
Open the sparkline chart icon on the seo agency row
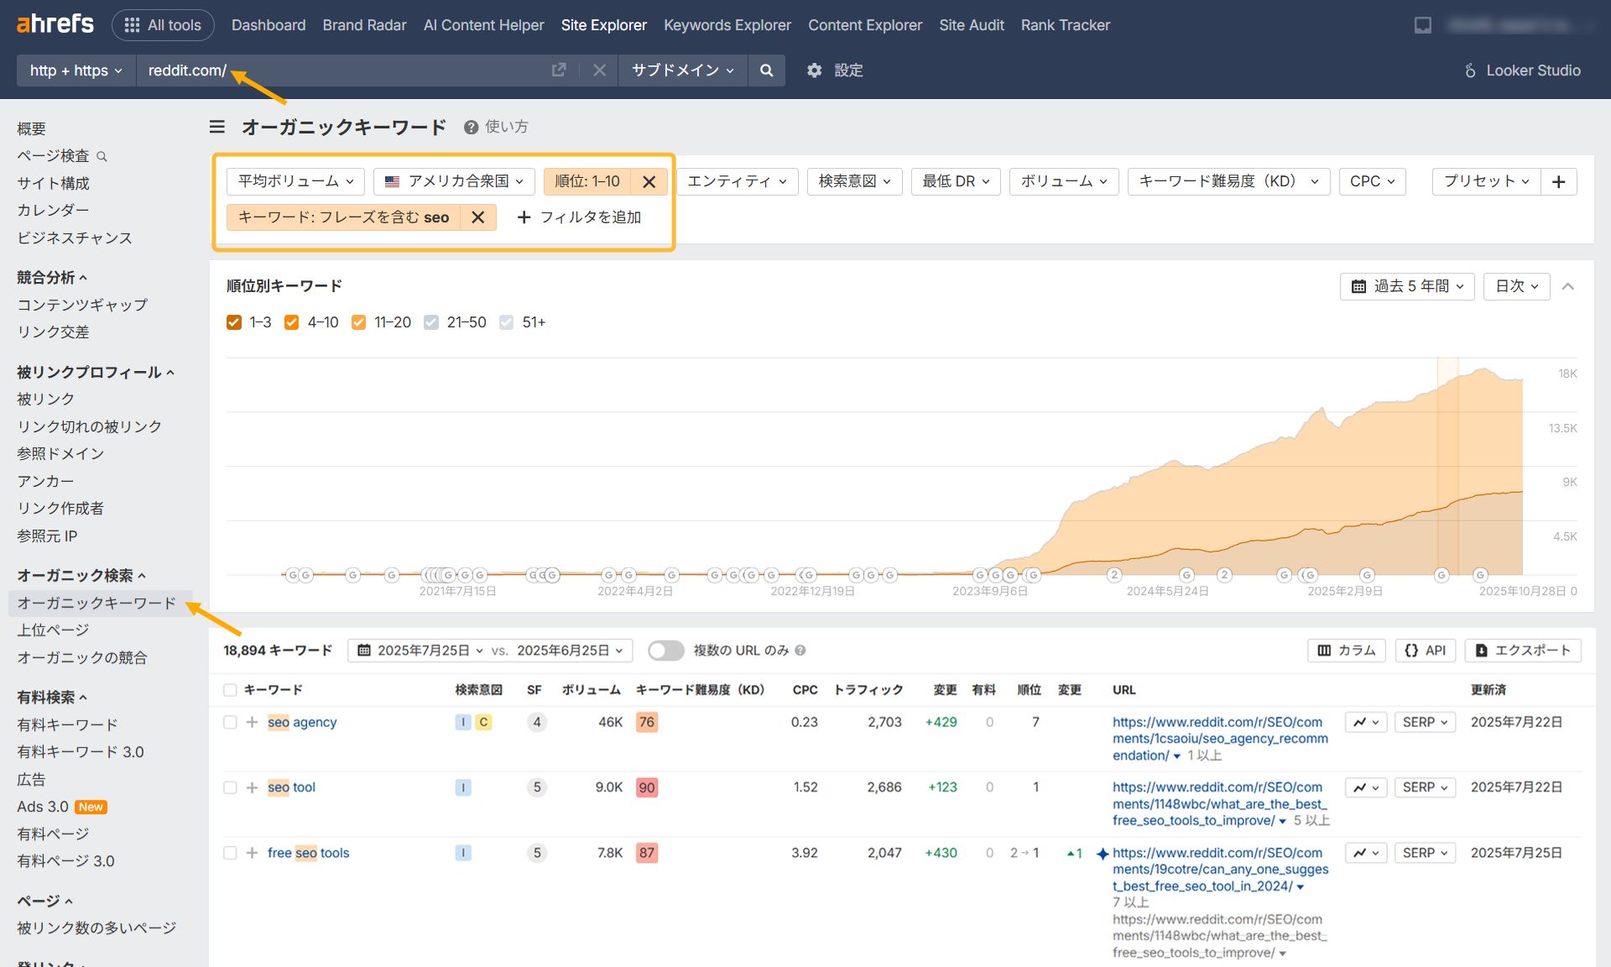click(x=1361, y=722)
